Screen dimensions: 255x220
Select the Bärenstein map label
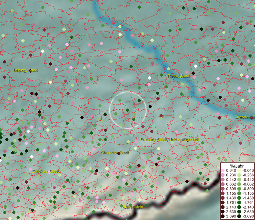click(x=134, y=207)
